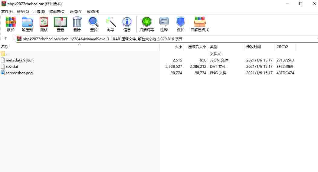This screenshot has height=172, width=318.
Task: Sort by the 大小 column header
Action: point(178,47)
